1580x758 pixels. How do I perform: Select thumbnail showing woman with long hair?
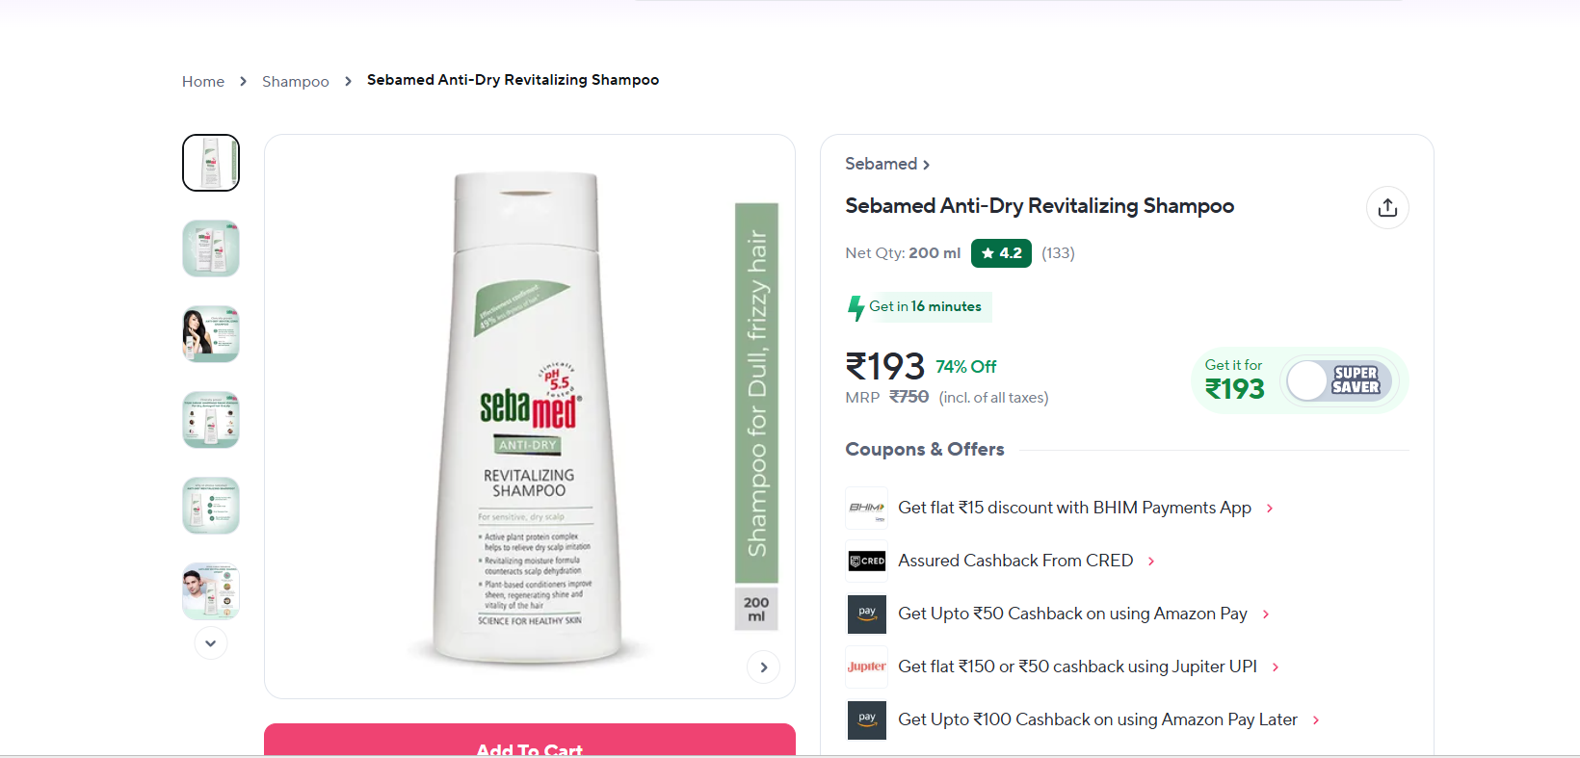pos(211,334)
